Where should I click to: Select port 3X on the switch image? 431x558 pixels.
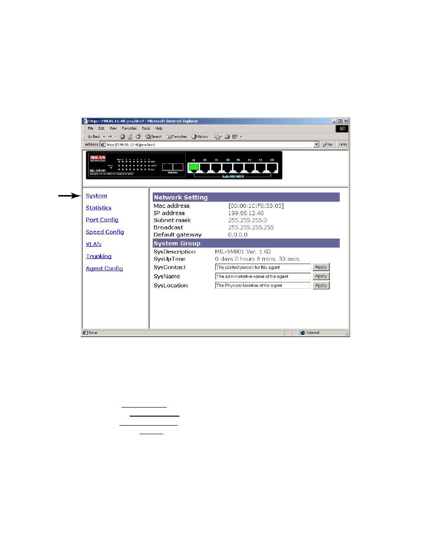click(216, 167)
